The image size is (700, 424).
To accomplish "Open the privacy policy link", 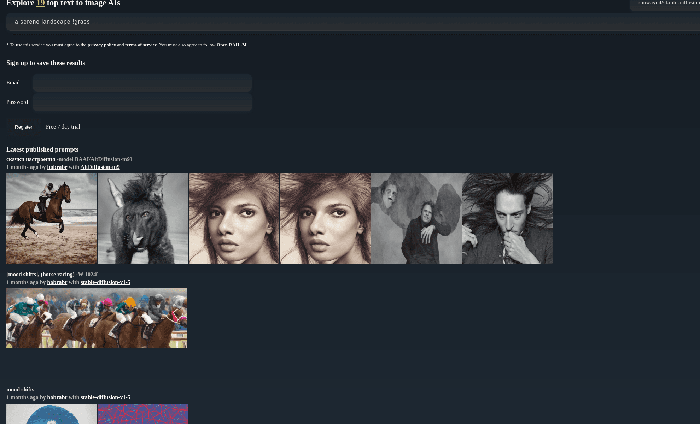I will pyautogui.click(x=102, y=45).
